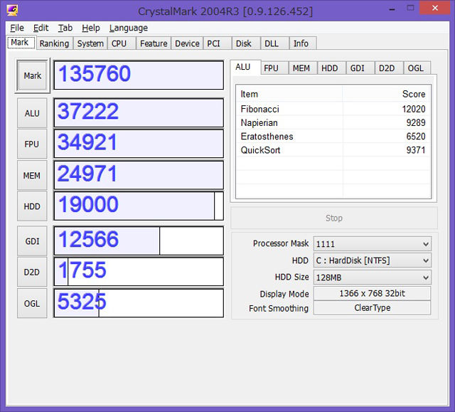Screen dimensions: 455x412
Task: Minimize the CrystalMark window
Action: click(392, 9)
